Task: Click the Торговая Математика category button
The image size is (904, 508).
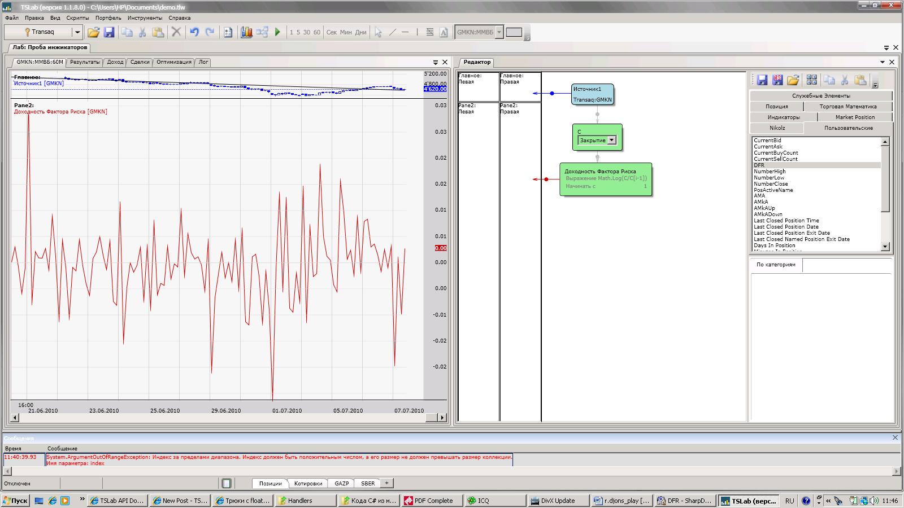Action: pyautogui.click(x=848, y=106)
